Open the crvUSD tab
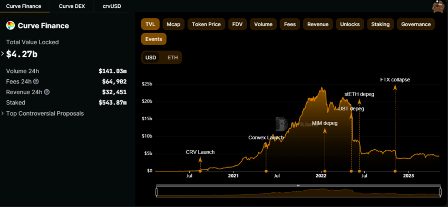448x207 pixels. tap(112, 6)
